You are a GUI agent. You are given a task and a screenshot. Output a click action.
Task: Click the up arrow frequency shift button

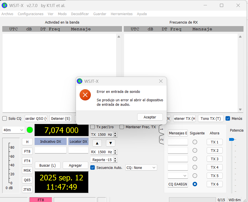click(x=97, y=143)
